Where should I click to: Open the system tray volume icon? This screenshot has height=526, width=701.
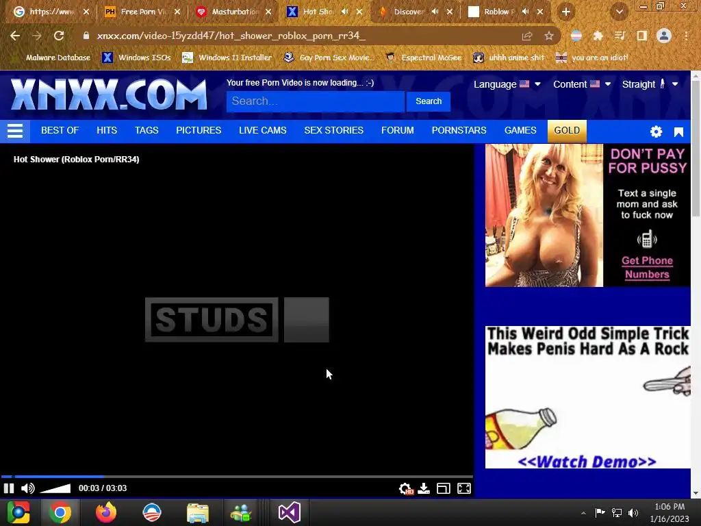tap(633, 512)
